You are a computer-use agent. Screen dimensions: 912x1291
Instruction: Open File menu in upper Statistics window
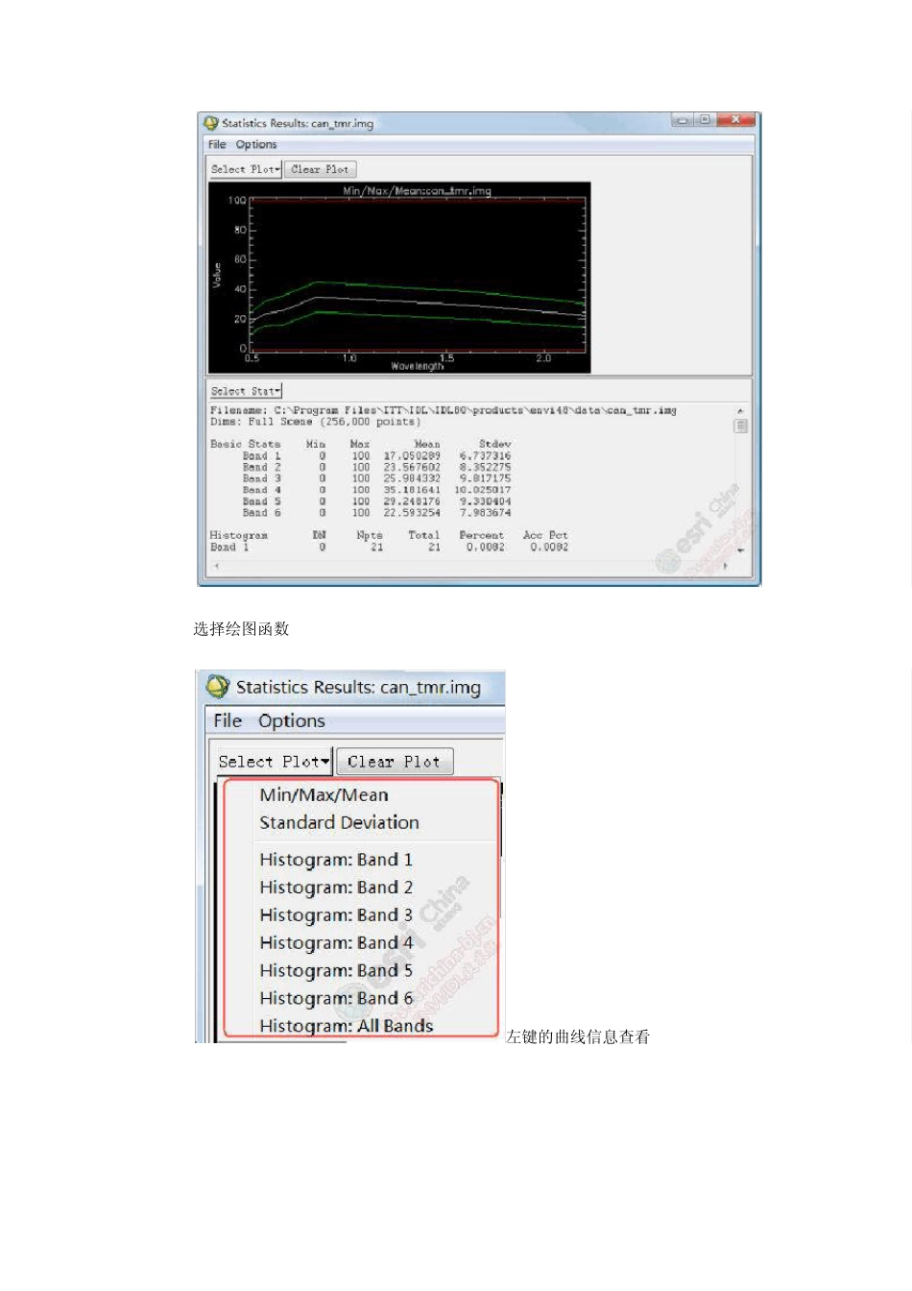[x=217, y=145]
